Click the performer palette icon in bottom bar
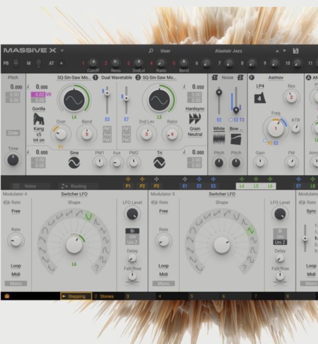The width and height of the screenshot is (318, 344). point(7,296)
